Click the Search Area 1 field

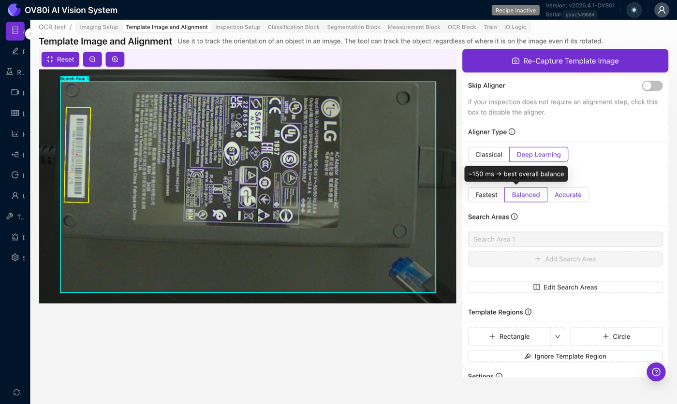tap(565, 239)
